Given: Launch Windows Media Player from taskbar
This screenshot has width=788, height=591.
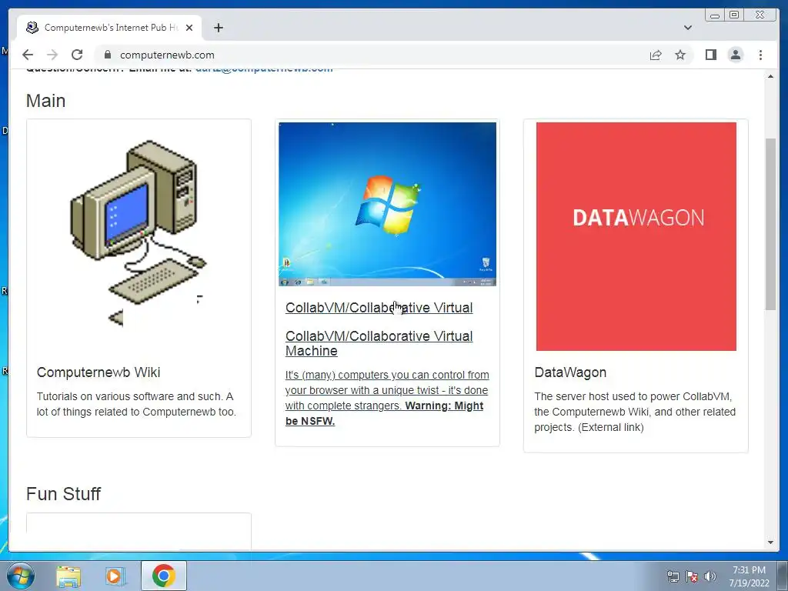Looking at the screenshot, I should [x=115, y=576].
